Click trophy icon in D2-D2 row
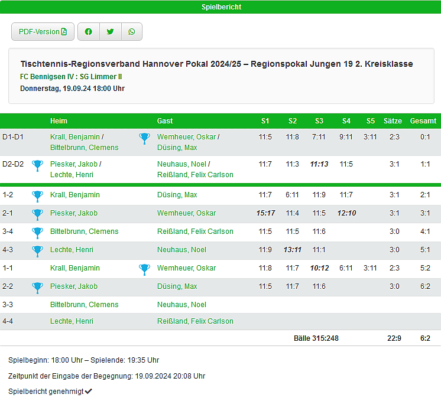Viewport: 441px width, 401px height. pos(37,165)
